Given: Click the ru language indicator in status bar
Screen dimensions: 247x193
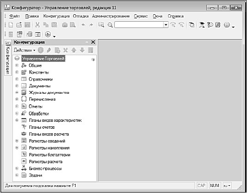Looking at the screenshot, I should pyautogui.click(x=227, y=186).
